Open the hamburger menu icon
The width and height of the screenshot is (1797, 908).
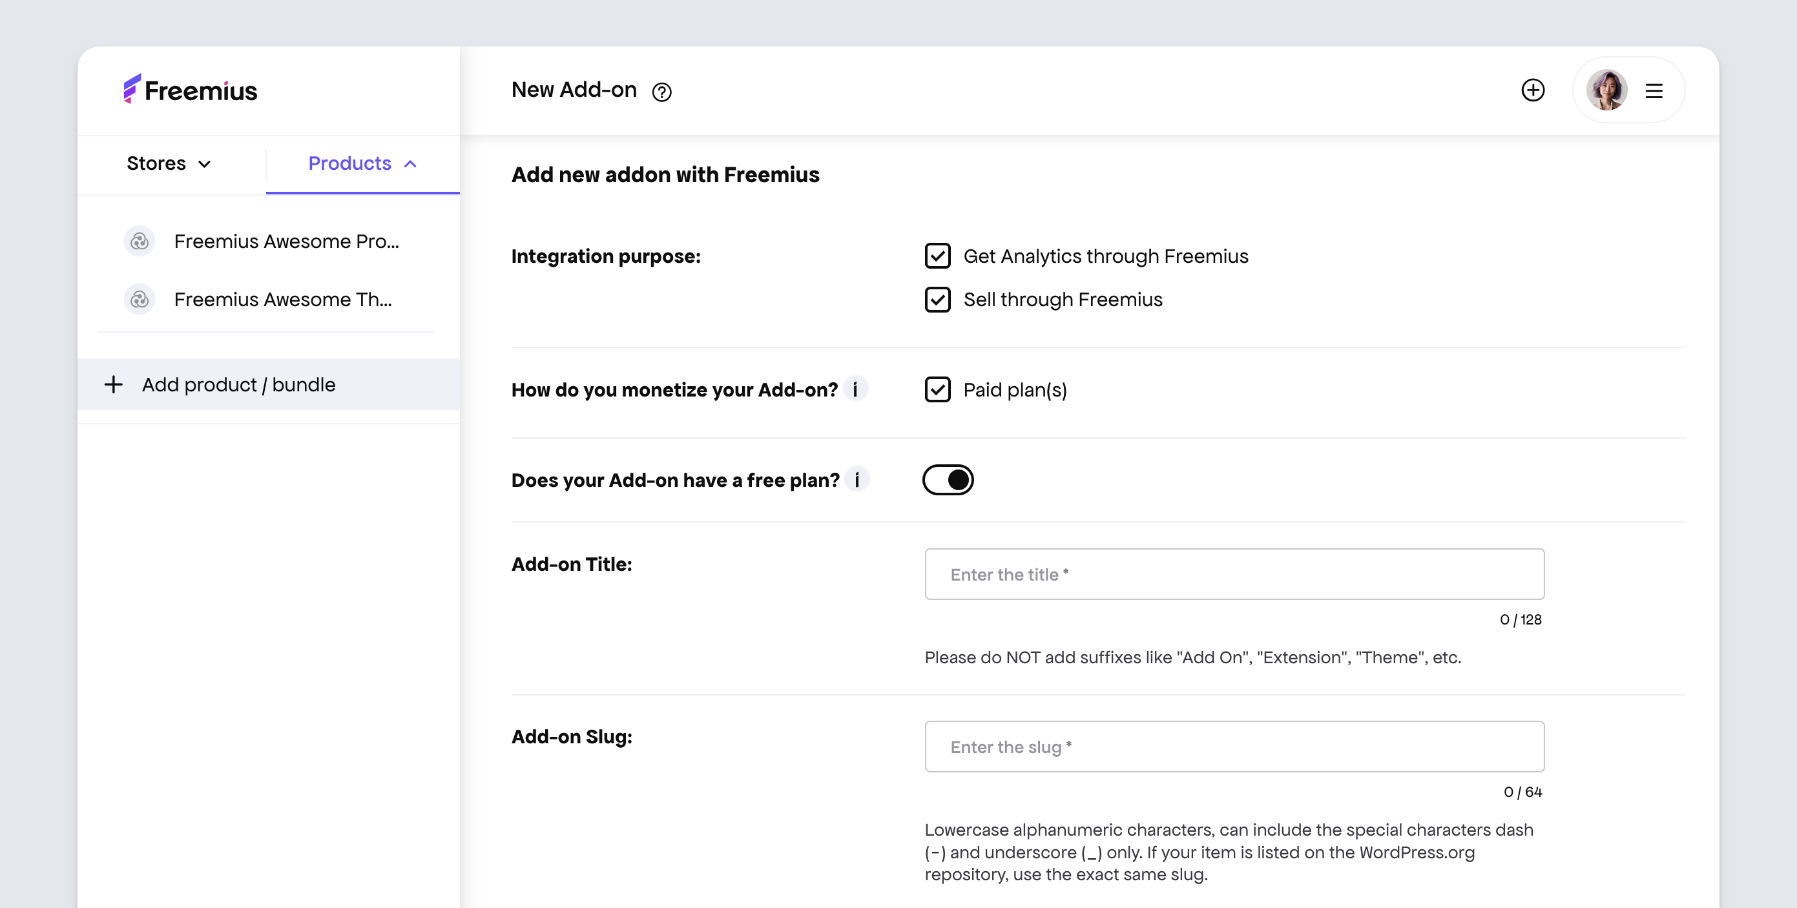1654,90
